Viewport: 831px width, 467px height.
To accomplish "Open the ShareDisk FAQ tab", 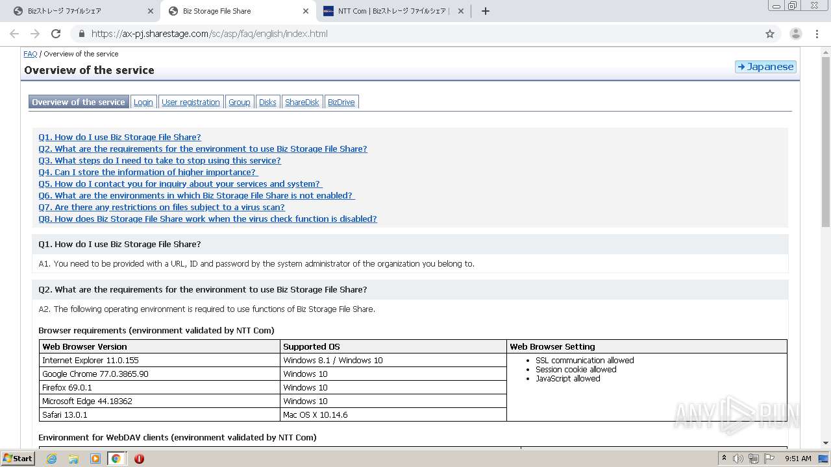I will (x=302, y=102).
